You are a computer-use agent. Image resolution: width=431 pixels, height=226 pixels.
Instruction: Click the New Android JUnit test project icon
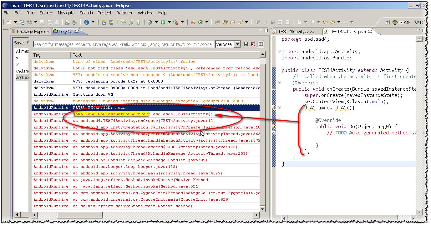point(131,22)
